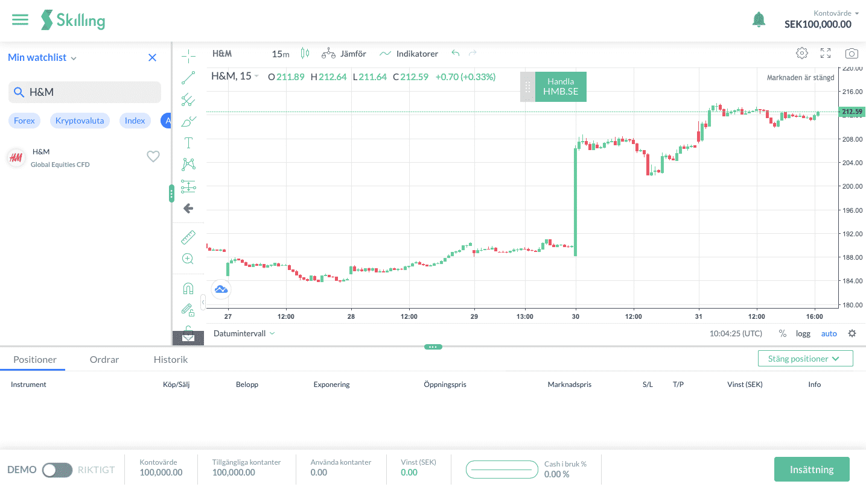
Task: Select the crosshair cursor tool
Action: [x=188, y=57]
